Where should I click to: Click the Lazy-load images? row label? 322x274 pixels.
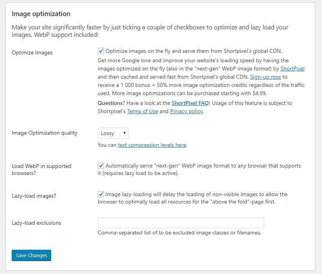(34, 196)
